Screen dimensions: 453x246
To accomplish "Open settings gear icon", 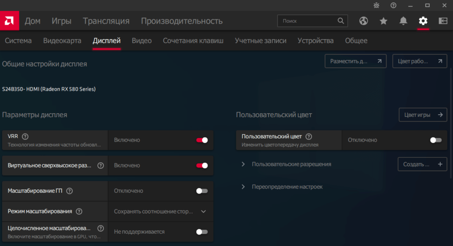I will coord(423,21).
